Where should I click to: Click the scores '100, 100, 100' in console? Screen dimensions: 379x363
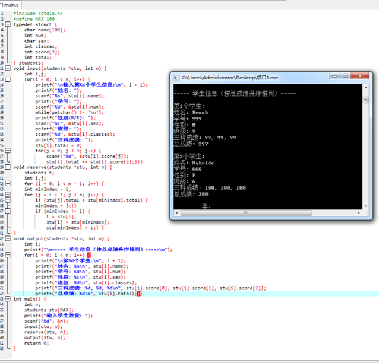pos(225,188)
